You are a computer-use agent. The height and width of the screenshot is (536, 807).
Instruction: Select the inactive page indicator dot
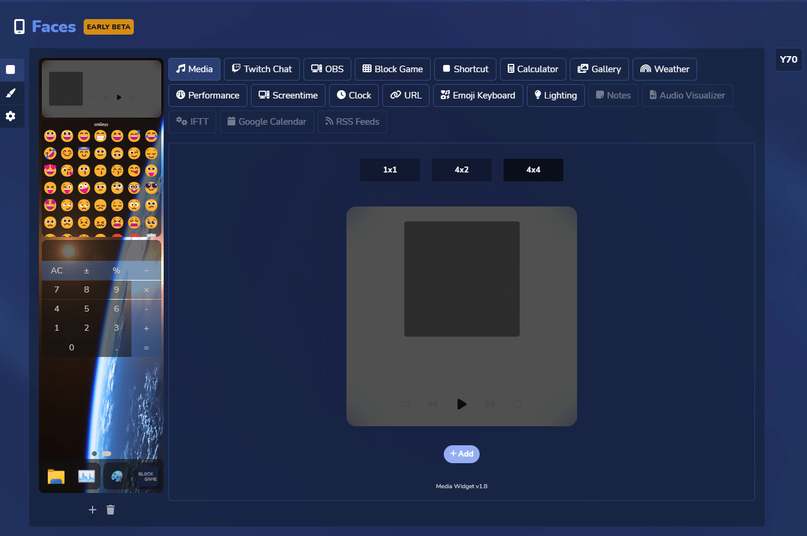click(x=94, y=454)
